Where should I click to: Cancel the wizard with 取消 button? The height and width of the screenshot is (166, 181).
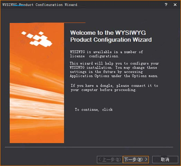[x=165, y=159]
